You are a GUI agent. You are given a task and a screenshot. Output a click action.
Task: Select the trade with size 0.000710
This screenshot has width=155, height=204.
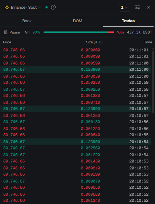pyautogui.click(x=76, y=102)
